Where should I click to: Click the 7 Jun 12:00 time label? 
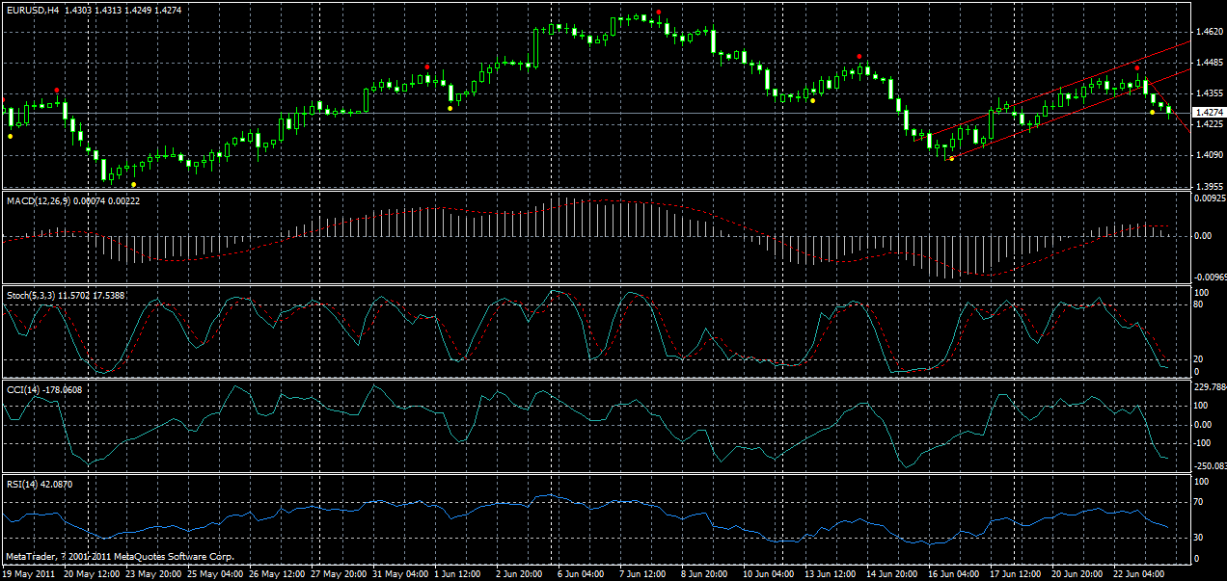[643, 573]
